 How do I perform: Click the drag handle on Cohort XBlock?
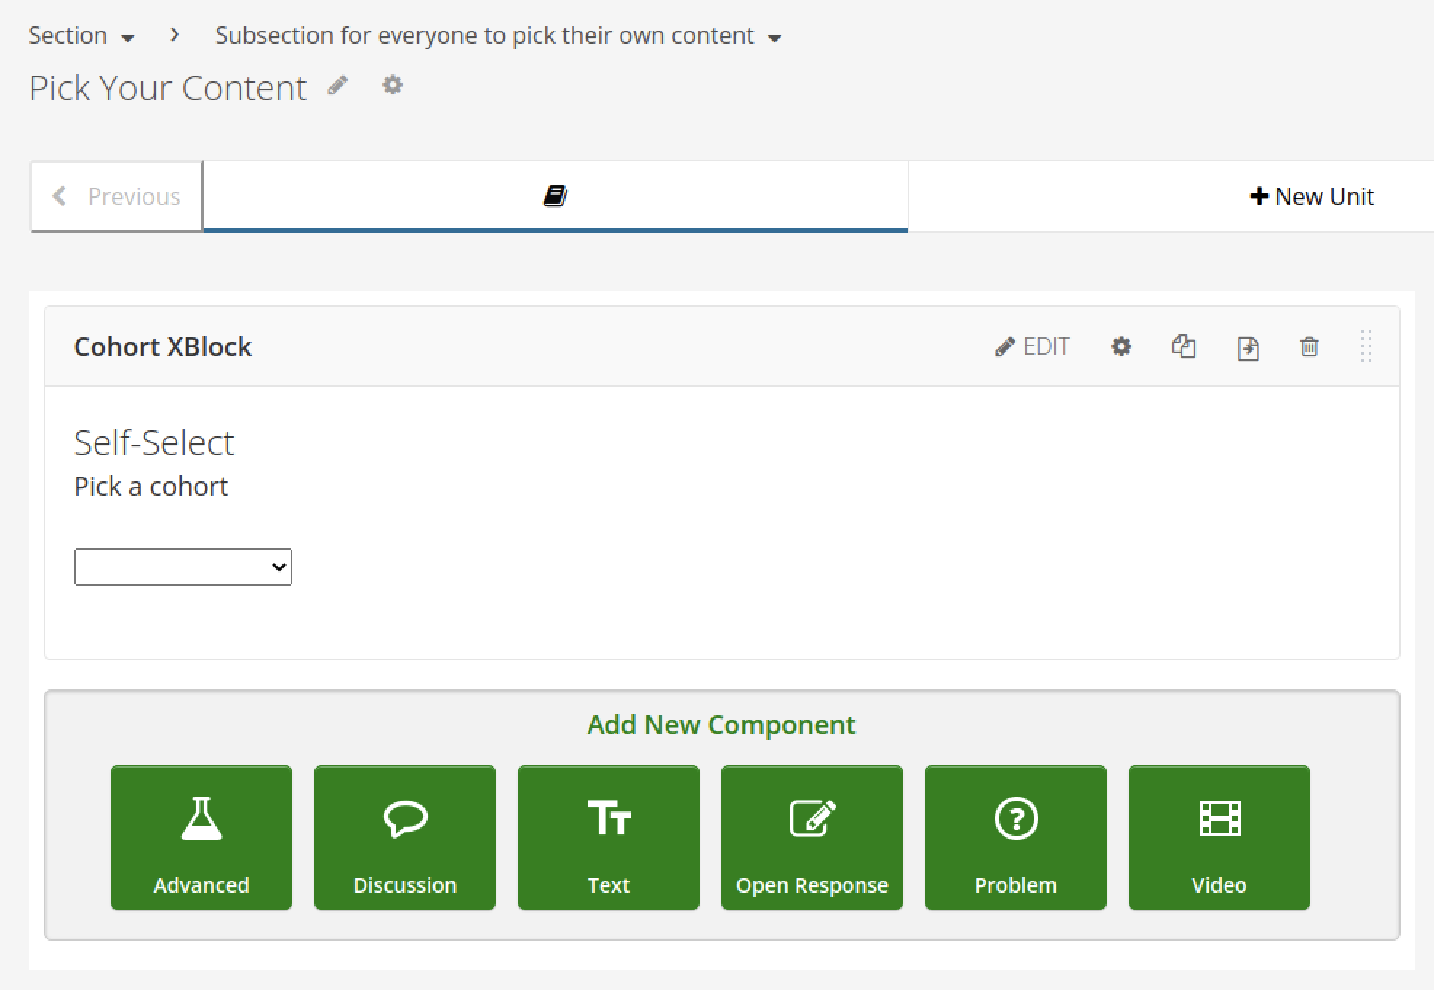point(1366,347)
